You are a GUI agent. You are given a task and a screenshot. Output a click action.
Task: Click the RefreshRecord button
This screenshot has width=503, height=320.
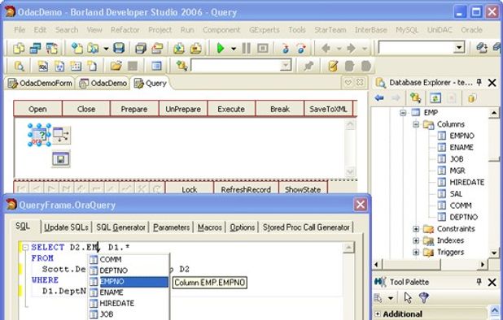click(246, 188)
